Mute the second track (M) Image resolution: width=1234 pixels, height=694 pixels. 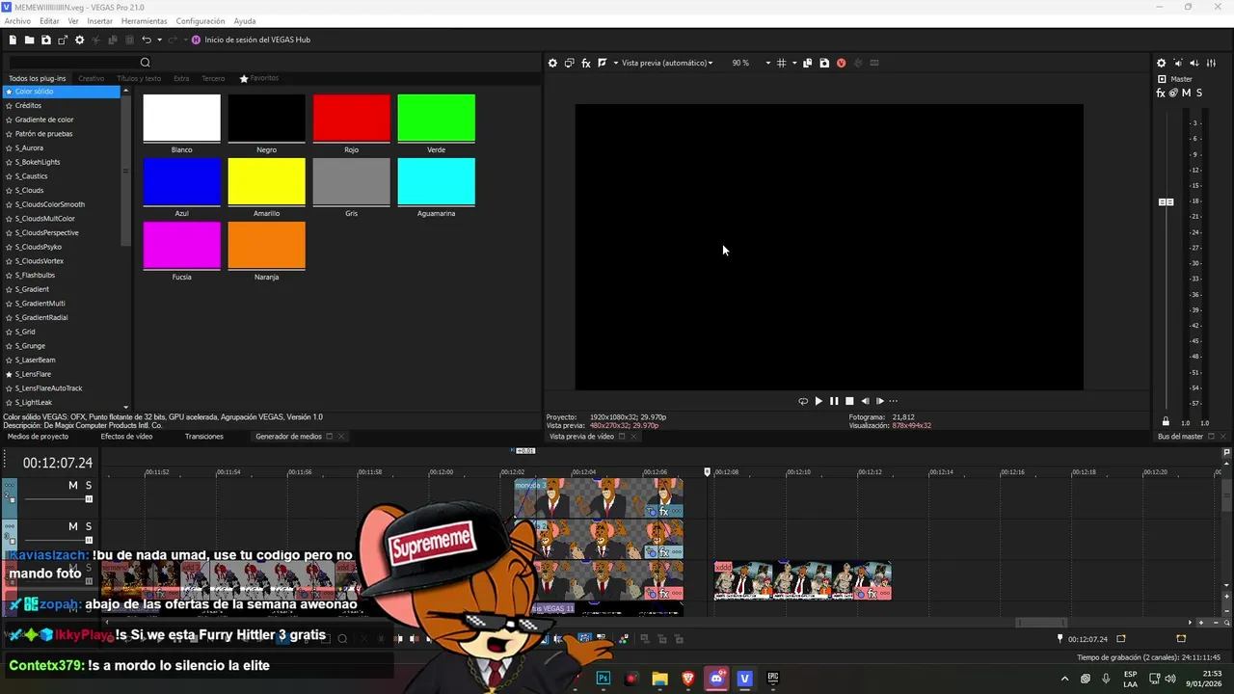(x=72, y=527)
